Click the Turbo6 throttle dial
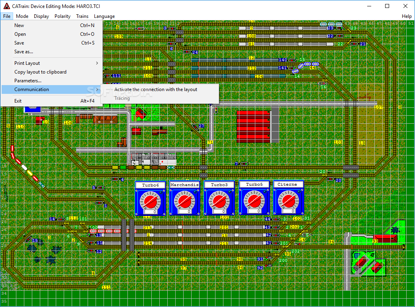Viewport: 415px width, 307px height. tap(150, 202)
